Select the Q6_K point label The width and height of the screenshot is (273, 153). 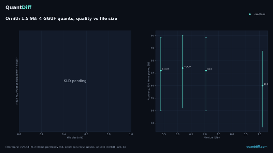[210, 69]
